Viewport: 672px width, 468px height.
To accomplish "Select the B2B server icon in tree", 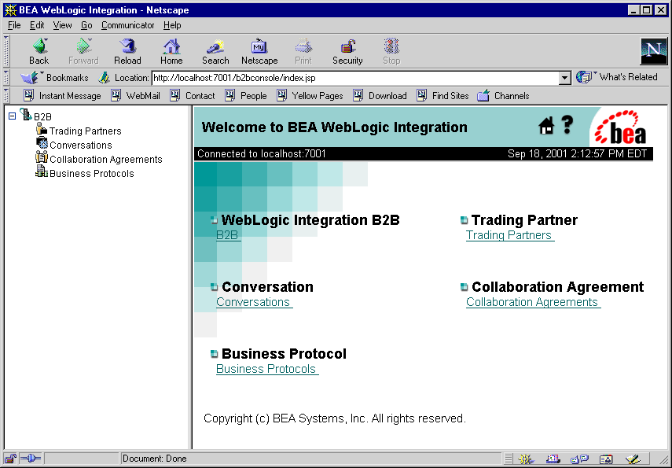I will point(26,114).
